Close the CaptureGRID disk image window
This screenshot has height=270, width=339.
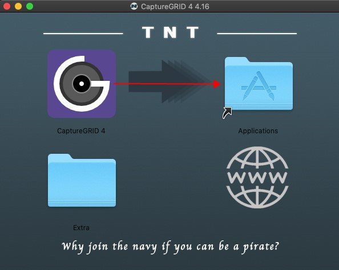coord(7,6)
